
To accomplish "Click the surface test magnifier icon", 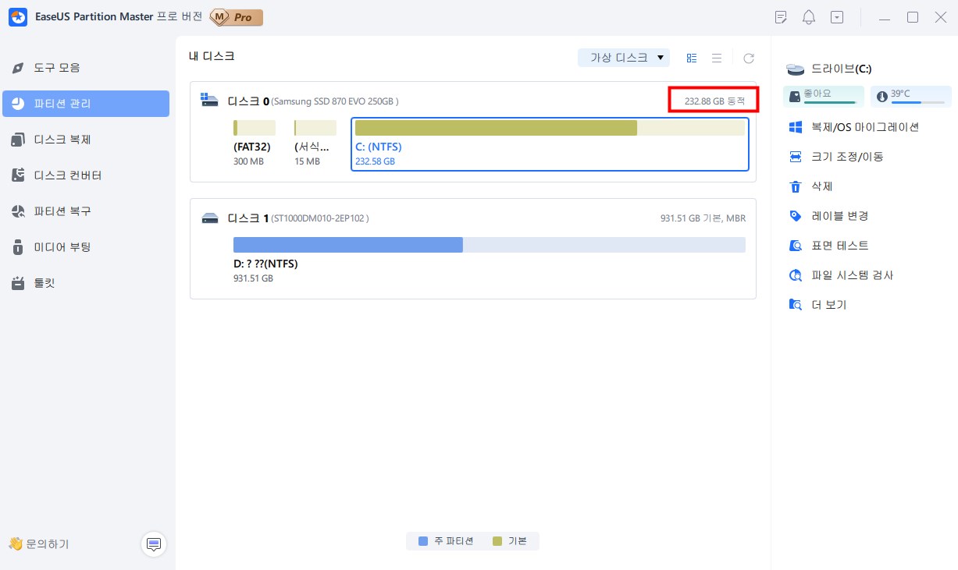I will 796,246.
